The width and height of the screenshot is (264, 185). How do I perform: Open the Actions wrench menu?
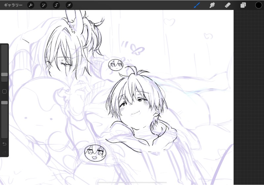tap(31, 5)
